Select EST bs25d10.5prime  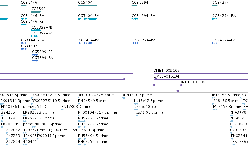tap(149, 107)
